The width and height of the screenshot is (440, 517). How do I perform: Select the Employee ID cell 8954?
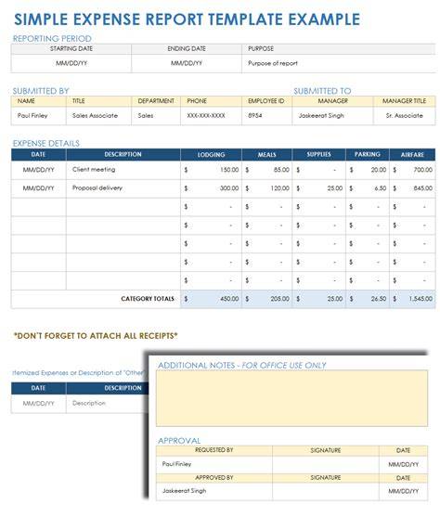click(266, 116)
